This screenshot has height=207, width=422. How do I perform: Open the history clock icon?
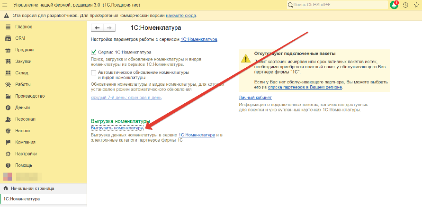coord(405,5)
